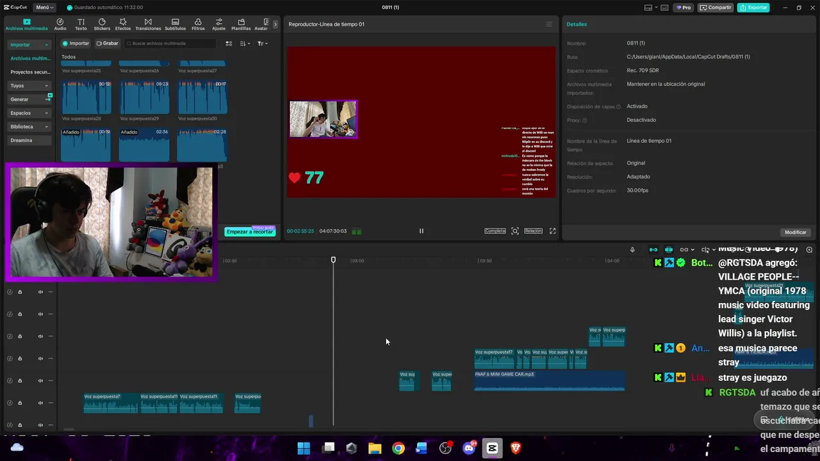
Task: Click the OneDrive cloud icon on taskbar
Action: [x=17, y=447]
